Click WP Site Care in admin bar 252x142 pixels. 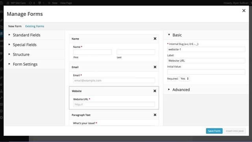16,3
